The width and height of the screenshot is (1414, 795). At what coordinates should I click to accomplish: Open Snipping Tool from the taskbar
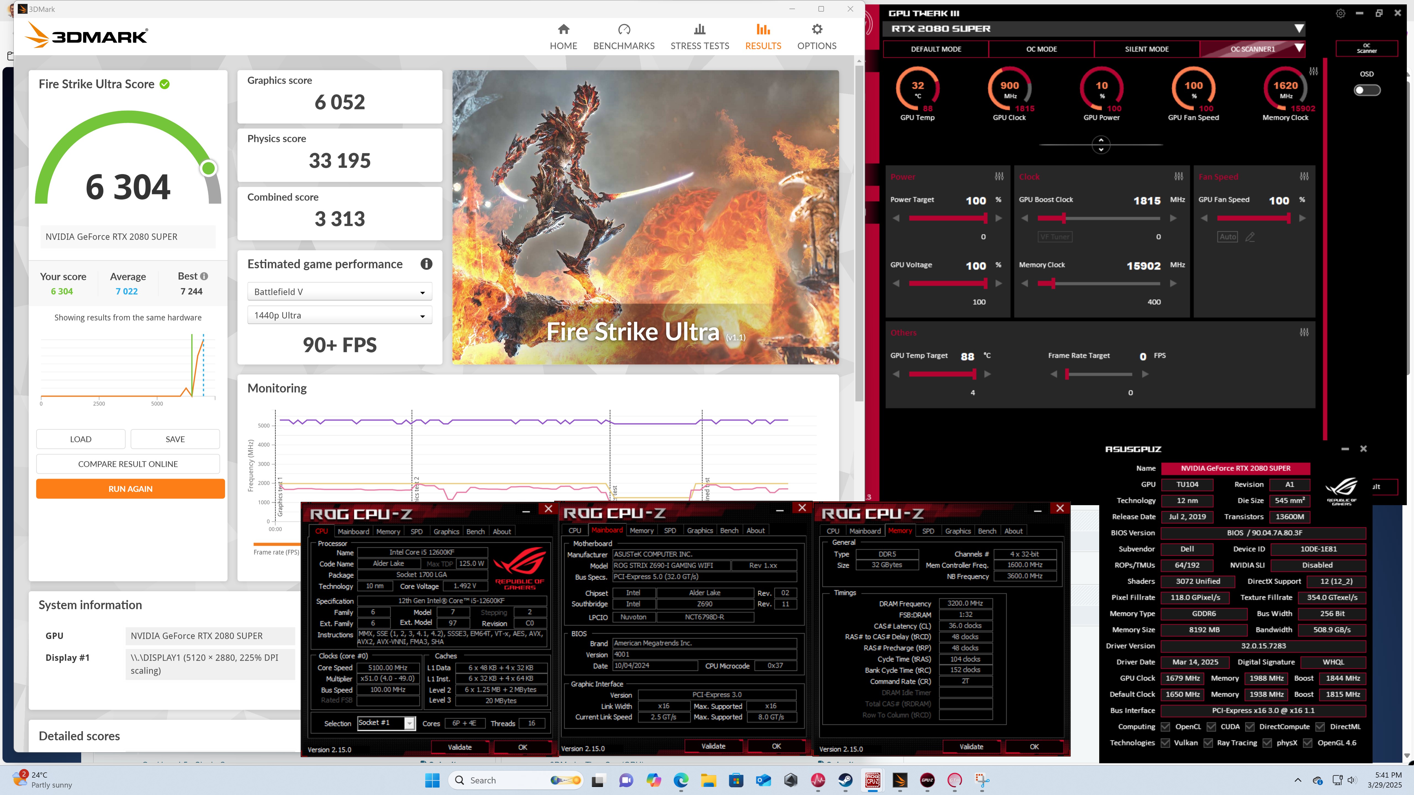click(x=981, y=780)
